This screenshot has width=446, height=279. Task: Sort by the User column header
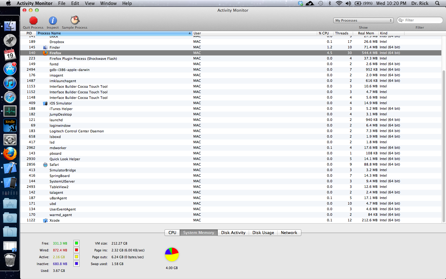255,33
